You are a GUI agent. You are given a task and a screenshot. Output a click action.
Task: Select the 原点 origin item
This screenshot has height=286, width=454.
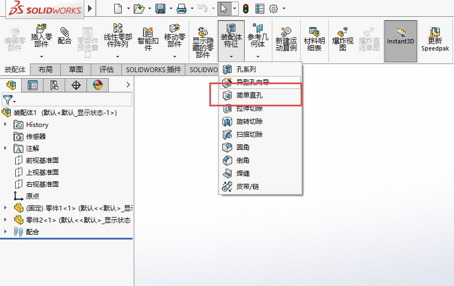click(27, 196)
